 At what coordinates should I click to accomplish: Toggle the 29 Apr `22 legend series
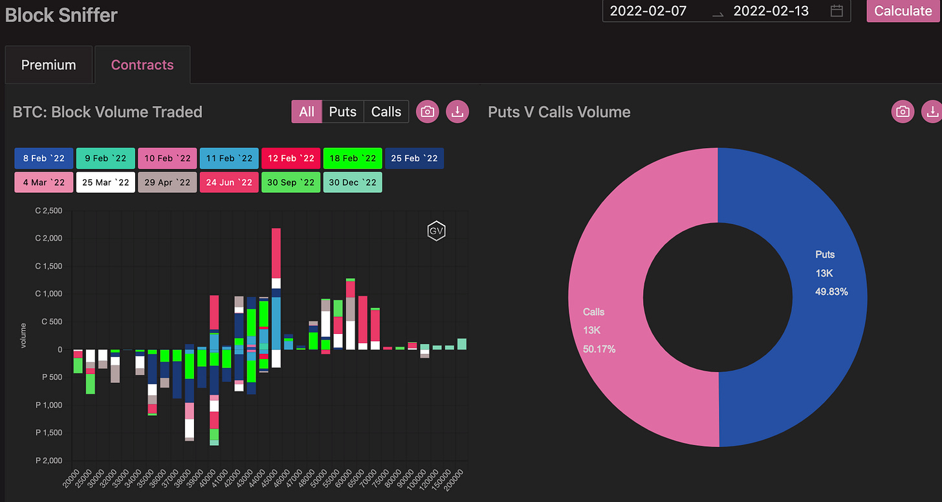(168, 182)
